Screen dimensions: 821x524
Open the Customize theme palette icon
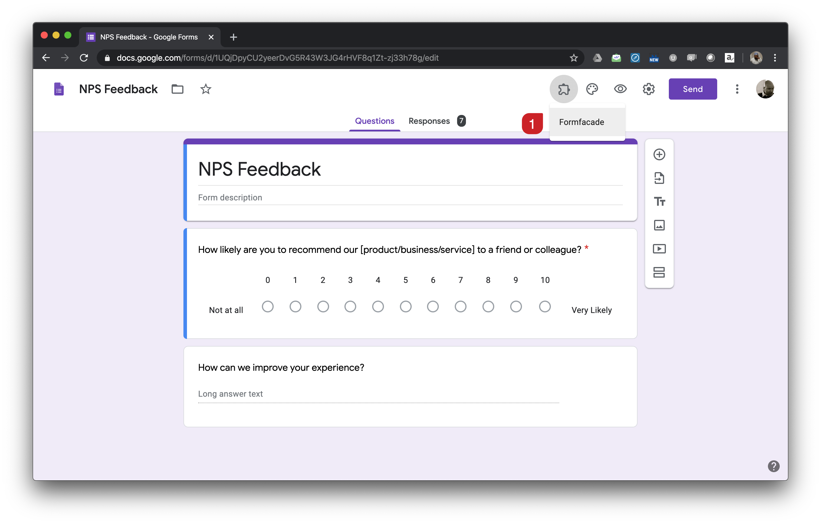592,89
